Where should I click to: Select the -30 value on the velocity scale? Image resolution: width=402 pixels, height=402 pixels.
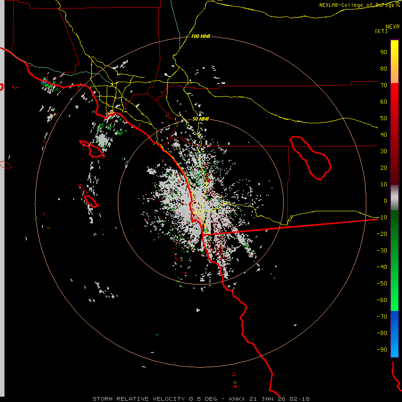click(x=382, y=251)
